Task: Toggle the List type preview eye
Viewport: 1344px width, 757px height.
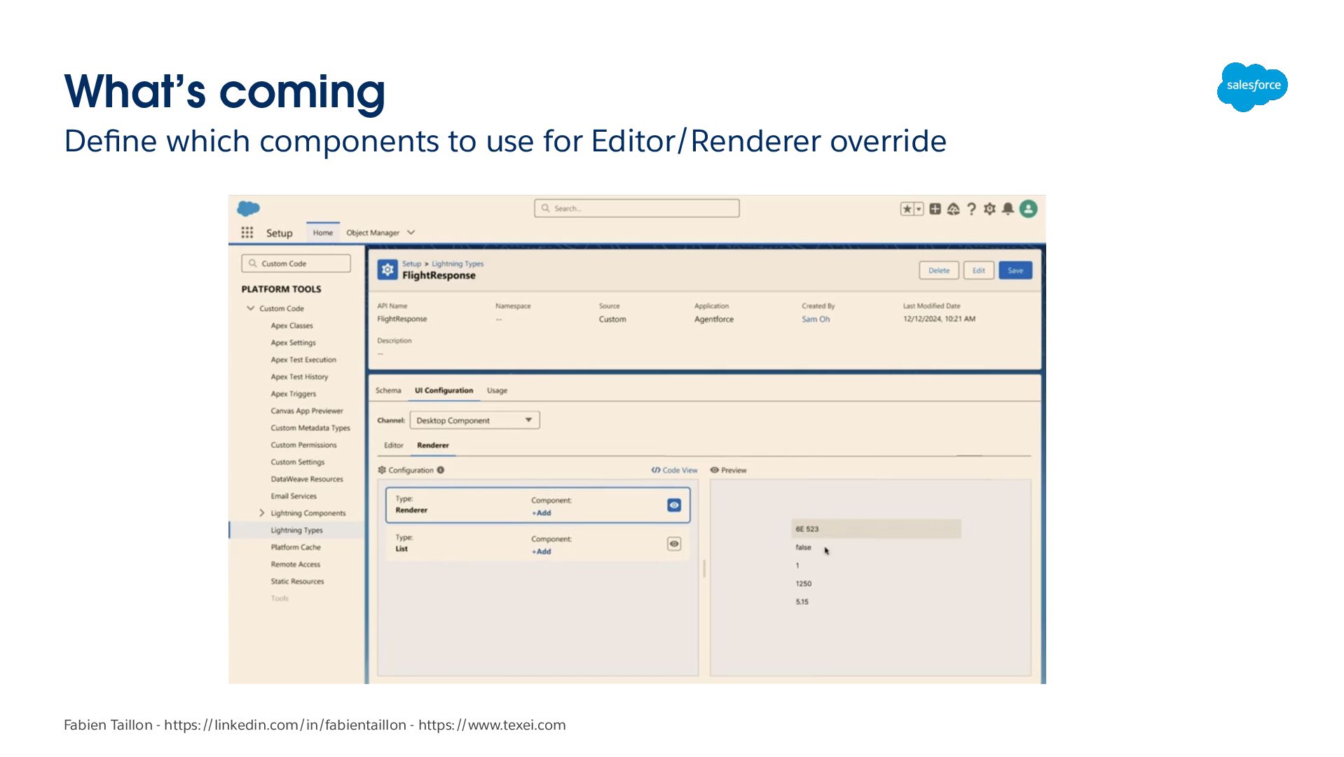Action: click(x=674, y=544)
